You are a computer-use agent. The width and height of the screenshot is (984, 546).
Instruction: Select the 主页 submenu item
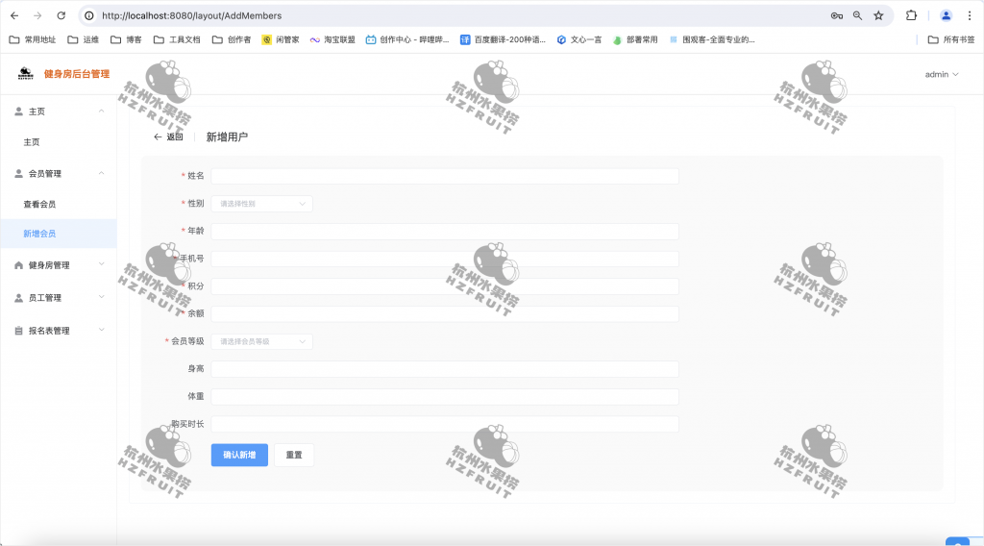[x=59, y=142]
